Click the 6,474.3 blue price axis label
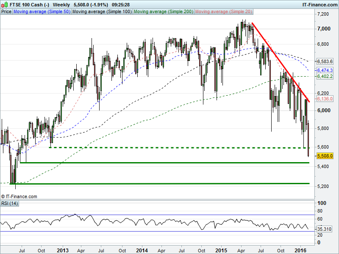 pos(325,70)
